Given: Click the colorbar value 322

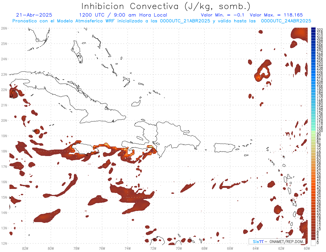Looking at the screenshot, I should (320, 30).
